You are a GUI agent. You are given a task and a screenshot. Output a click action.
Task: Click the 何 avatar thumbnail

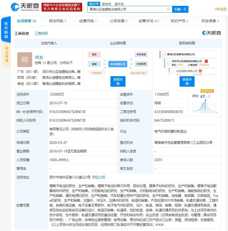point(25,60)
